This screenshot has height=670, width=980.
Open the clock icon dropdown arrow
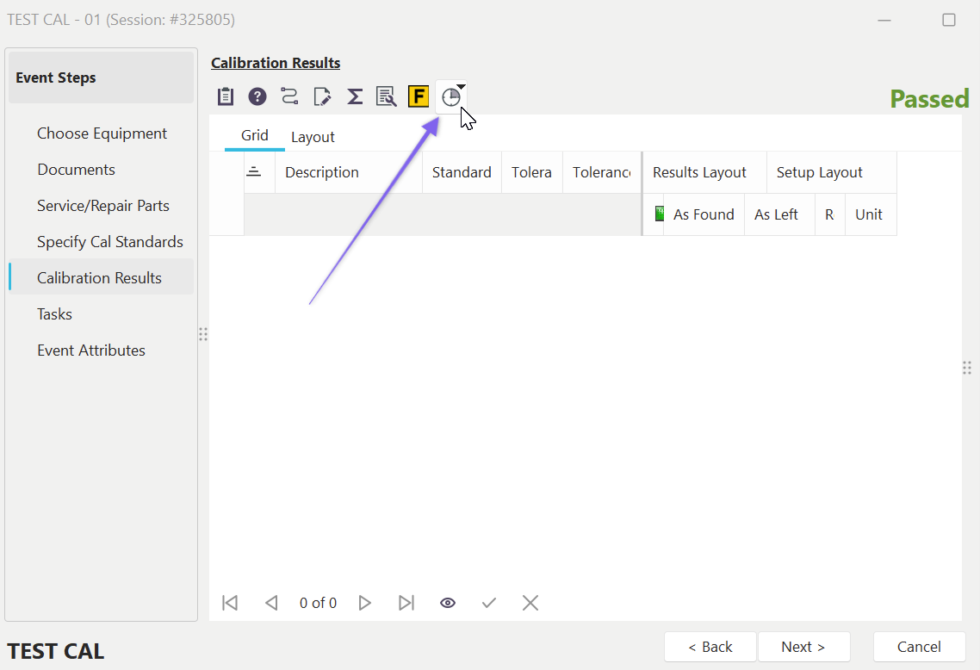point(462,87)
